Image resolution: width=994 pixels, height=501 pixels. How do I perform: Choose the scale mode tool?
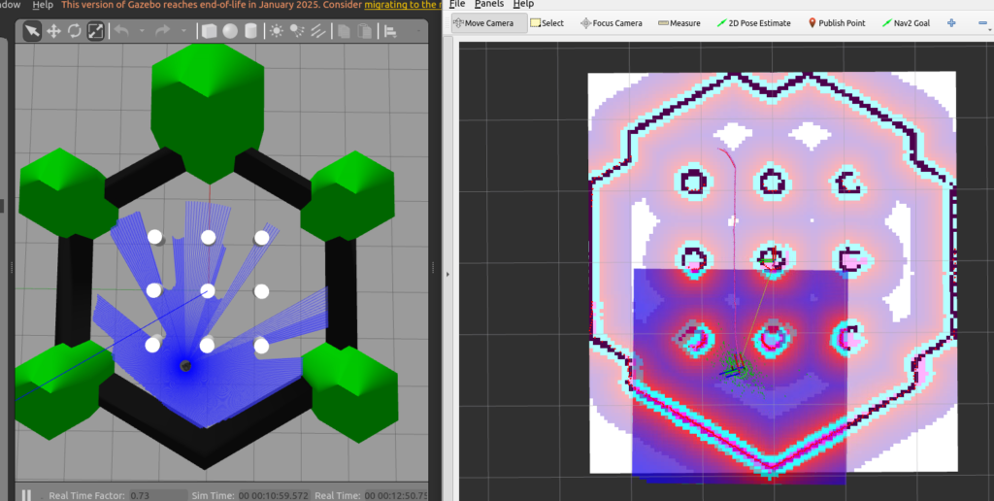coord(96,31)
